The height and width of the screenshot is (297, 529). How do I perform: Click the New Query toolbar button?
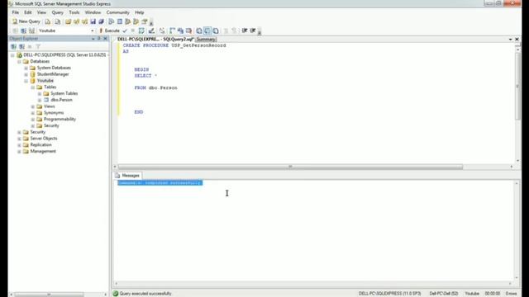[26, 21]
